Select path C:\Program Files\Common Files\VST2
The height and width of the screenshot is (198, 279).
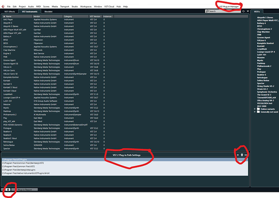(x=125, y=166)
